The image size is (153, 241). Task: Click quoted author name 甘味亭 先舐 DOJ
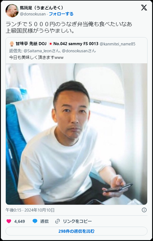31,44
